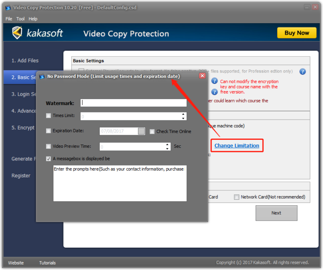
Task: Click help icon next to encryption key warning
Action: click(x=214, y=81)
